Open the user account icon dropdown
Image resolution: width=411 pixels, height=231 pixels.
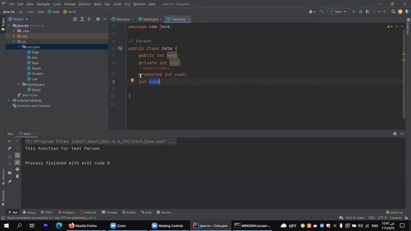pyautogui.click(x=311, y=12)
